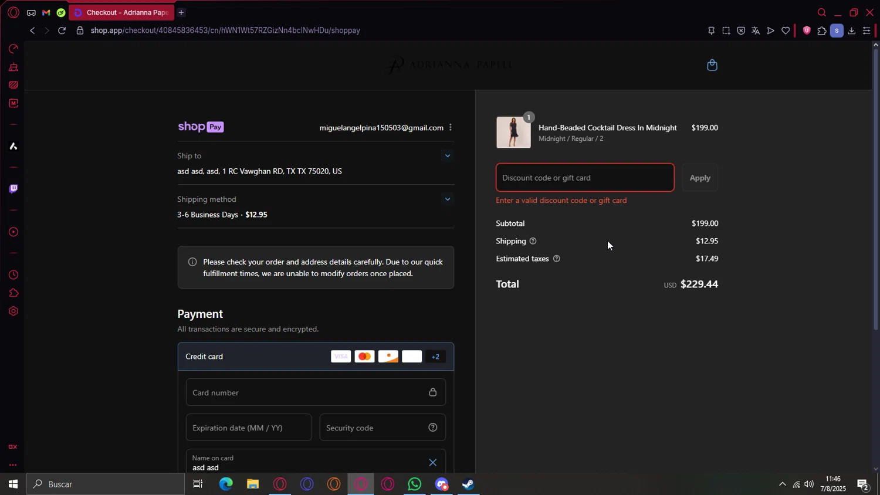This screenshot has height=495, width=880.
Task: Open GX Control in sidebar
Action: pyautogui.click(x=13, y=49)
